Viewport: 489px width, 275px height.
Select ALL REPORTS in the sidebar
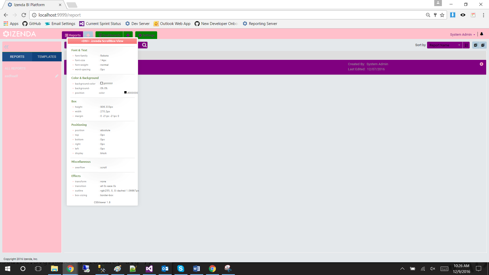click(15, 68)
